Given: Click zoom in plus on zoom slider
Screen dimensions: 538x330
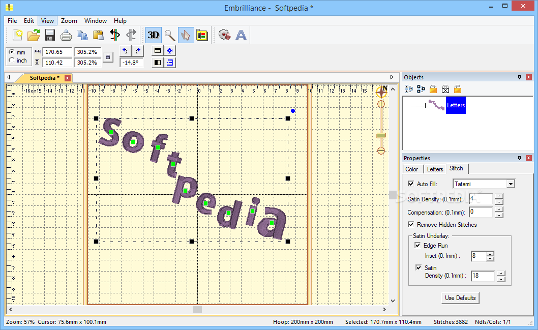Looking at the screenshot, I should 381,104.
